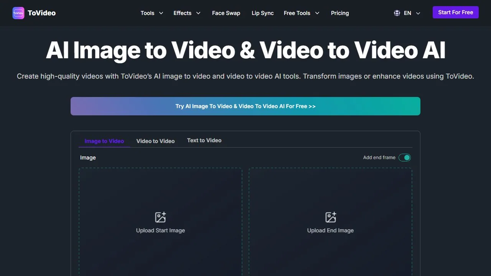Viewport: 491px width, 276px height.
Task: Disable the Add end frame toggle
Action: pos(405,158)
